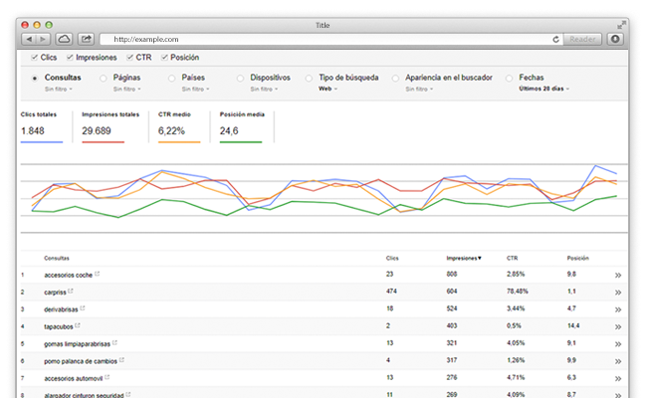Expand details arrows for derivabrisas row
Viewport: 647px width, 398px height.
(618, 309)
